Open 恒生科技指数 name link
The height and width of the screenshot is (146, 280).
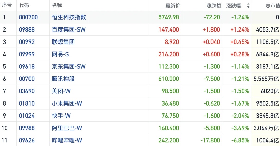tap(69, 17)
